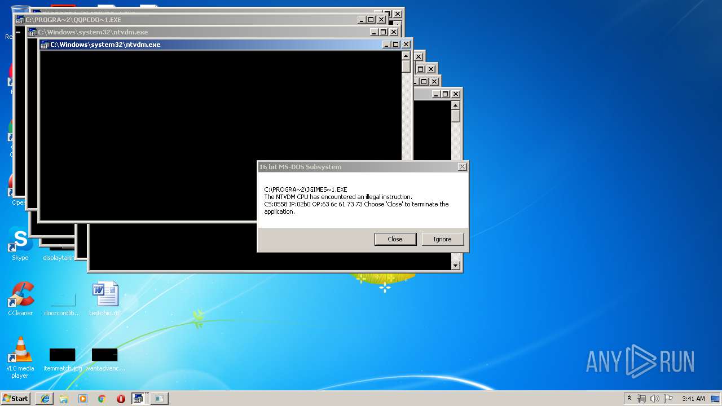Open the network tray icon
This screenshot has width=722, height=406.
tap(641, 399)
